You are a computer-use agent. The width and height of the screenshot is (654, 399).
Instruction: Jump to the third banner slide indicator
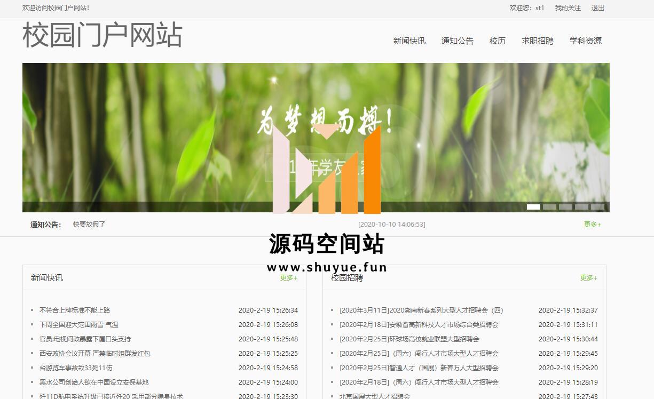pos(565,207)
